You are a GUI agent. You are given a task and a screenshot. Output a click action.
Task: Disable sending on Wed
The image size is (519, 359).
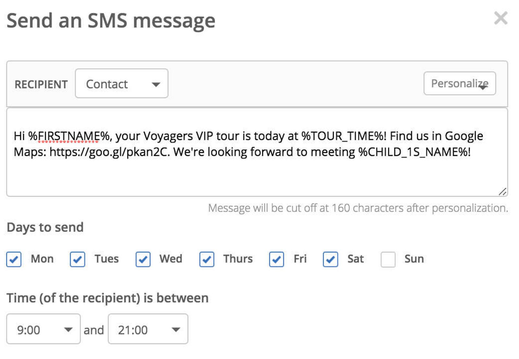(143, 259)
